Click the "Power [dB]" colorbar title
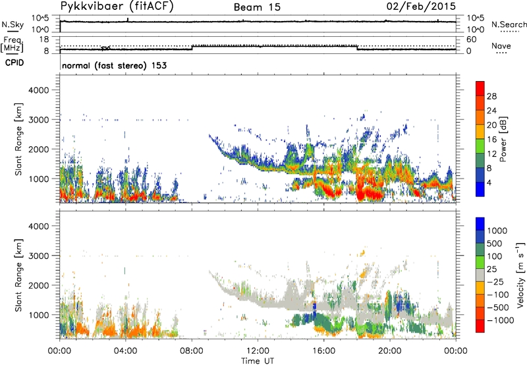 [x=503, y=139]
